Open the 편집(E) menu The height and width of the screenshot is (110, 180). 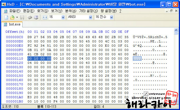coord(29,11)
